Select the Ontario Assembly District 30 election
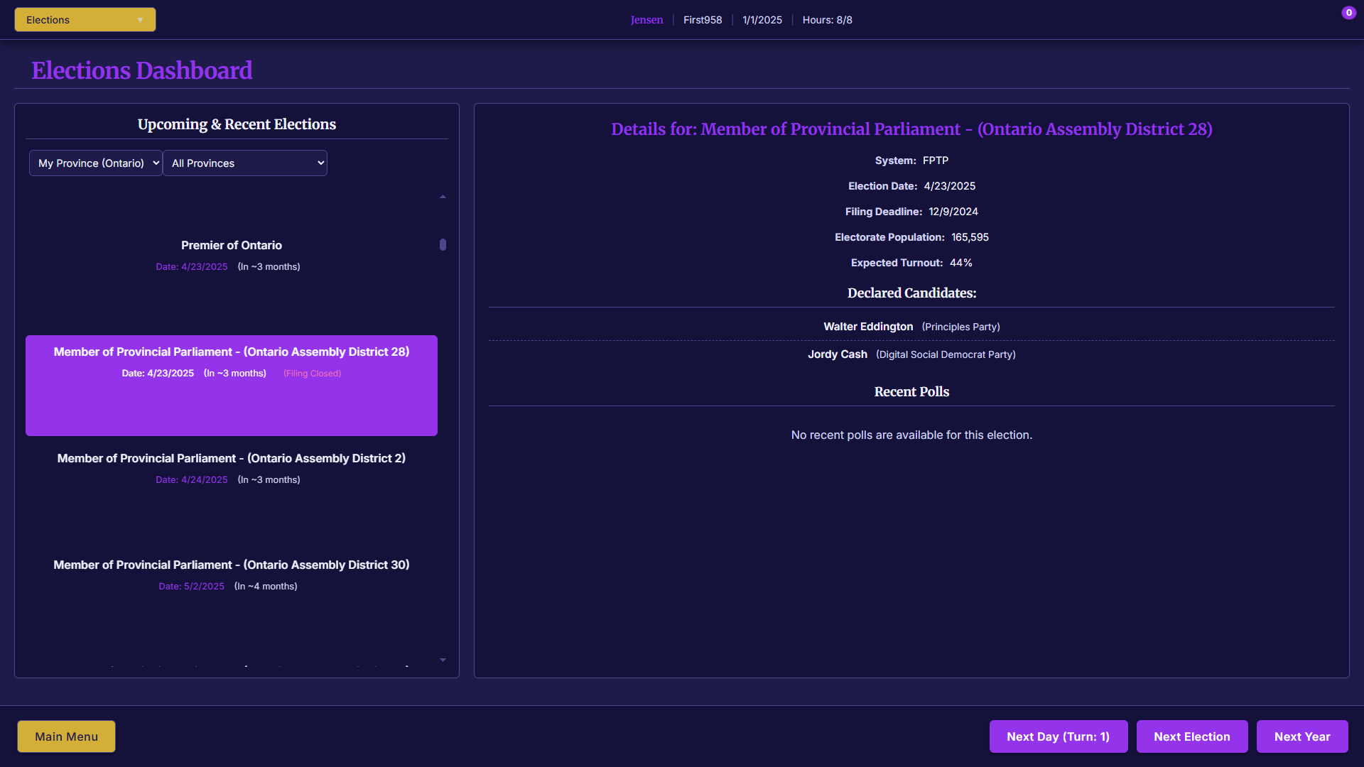The image size is (1364, 767). (231, 574)
